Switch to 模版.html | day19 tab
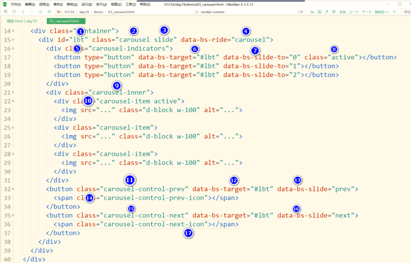The width and height of the screenshot is (411, 264). [22, 21]
